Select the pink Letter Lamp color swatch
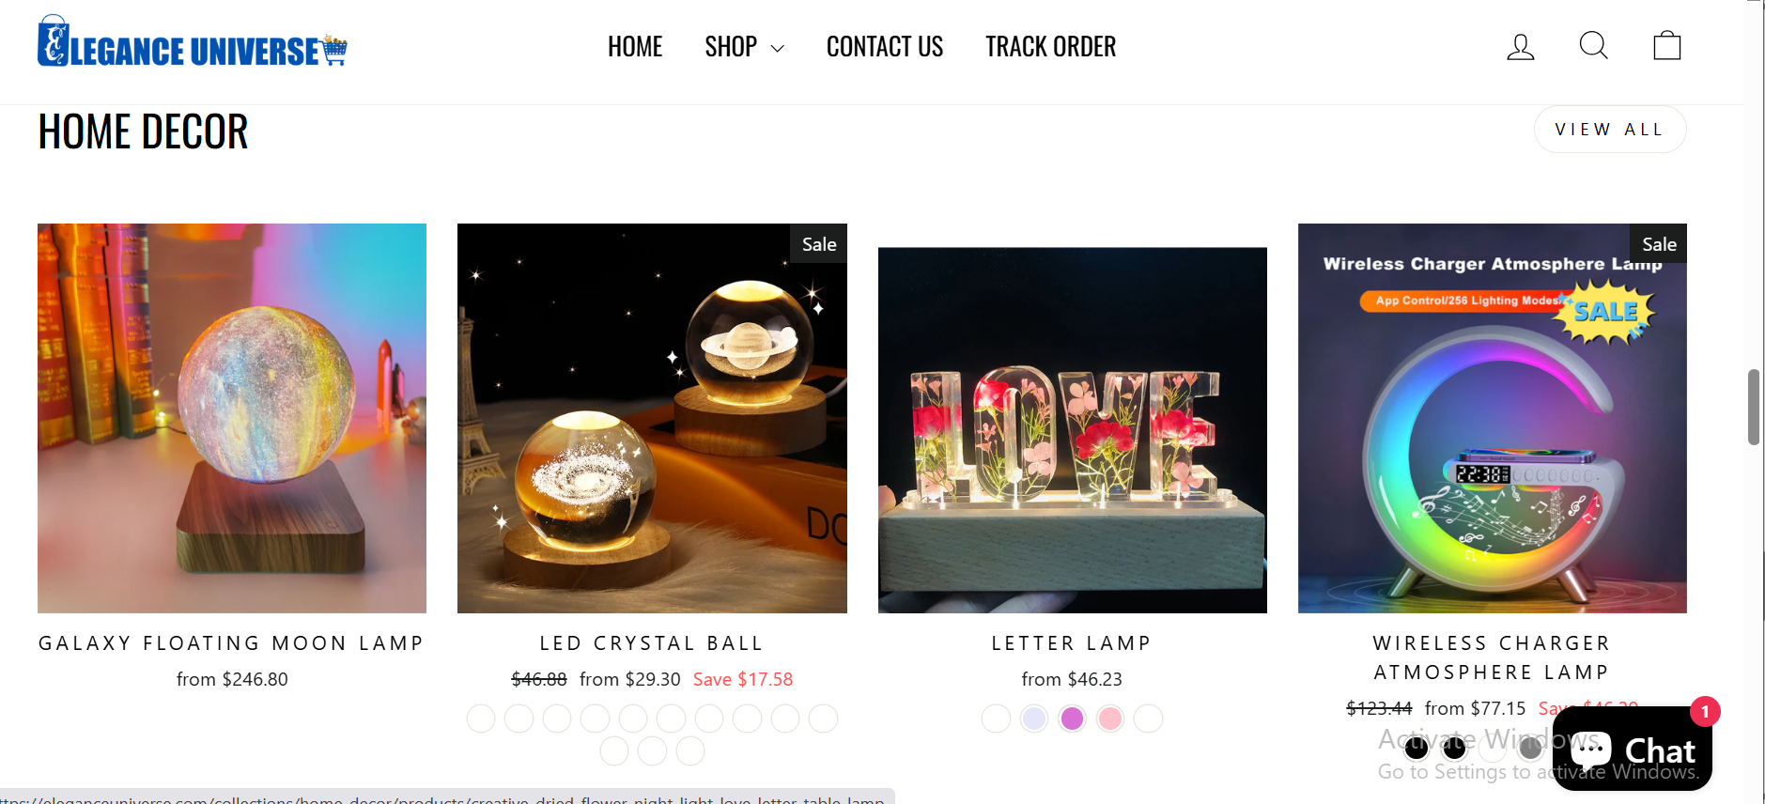This screenshot has height=804, width=1765. coord(1110,719)
